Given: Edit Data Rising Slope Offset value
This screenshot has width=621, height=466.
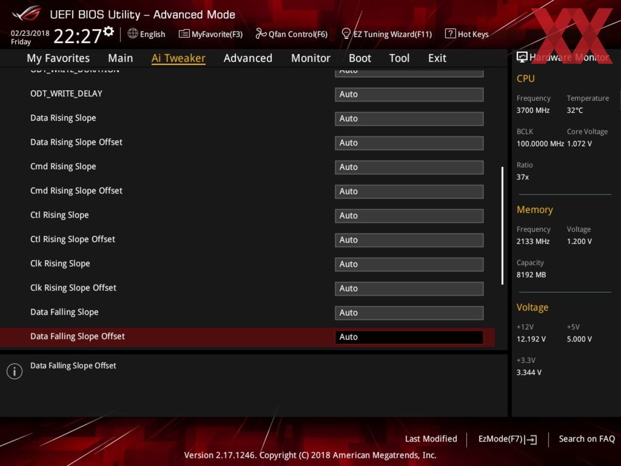Looking at the screenshot, I should [x=409, y=143].
